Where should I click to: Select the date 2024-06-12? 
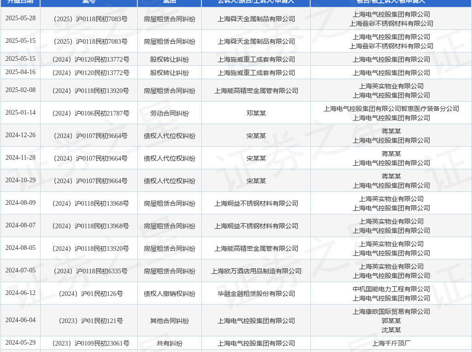(20, 293)
